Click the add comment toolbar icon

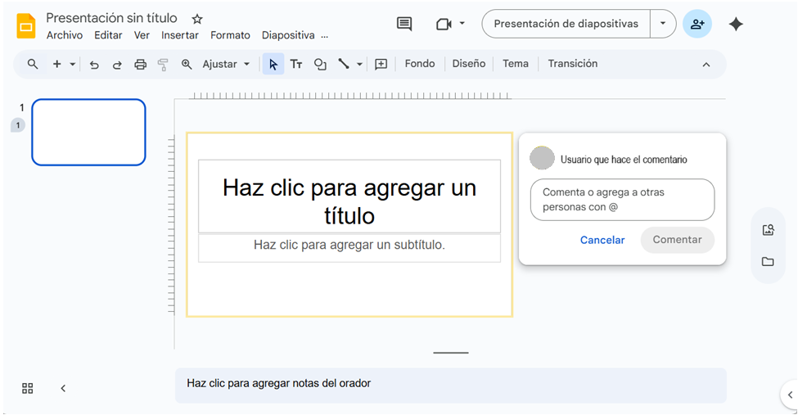(381, 64)
